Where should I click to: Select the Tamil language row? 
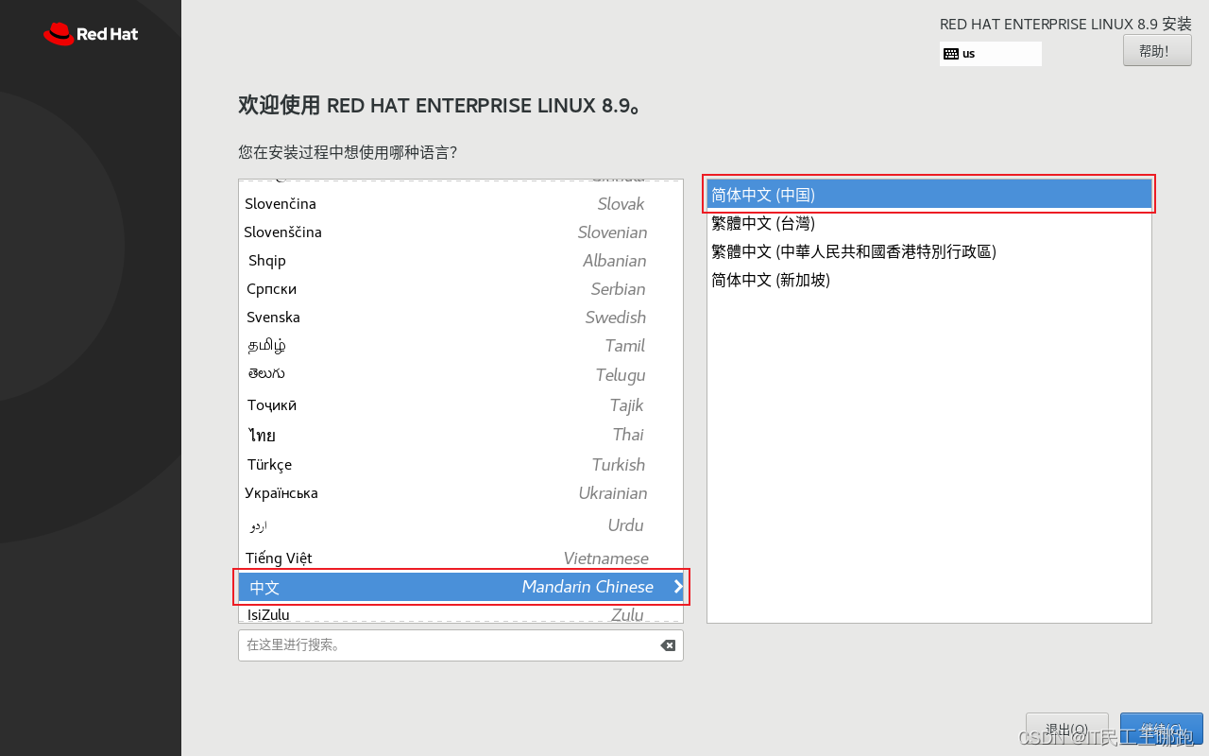[x=460, y=346]
